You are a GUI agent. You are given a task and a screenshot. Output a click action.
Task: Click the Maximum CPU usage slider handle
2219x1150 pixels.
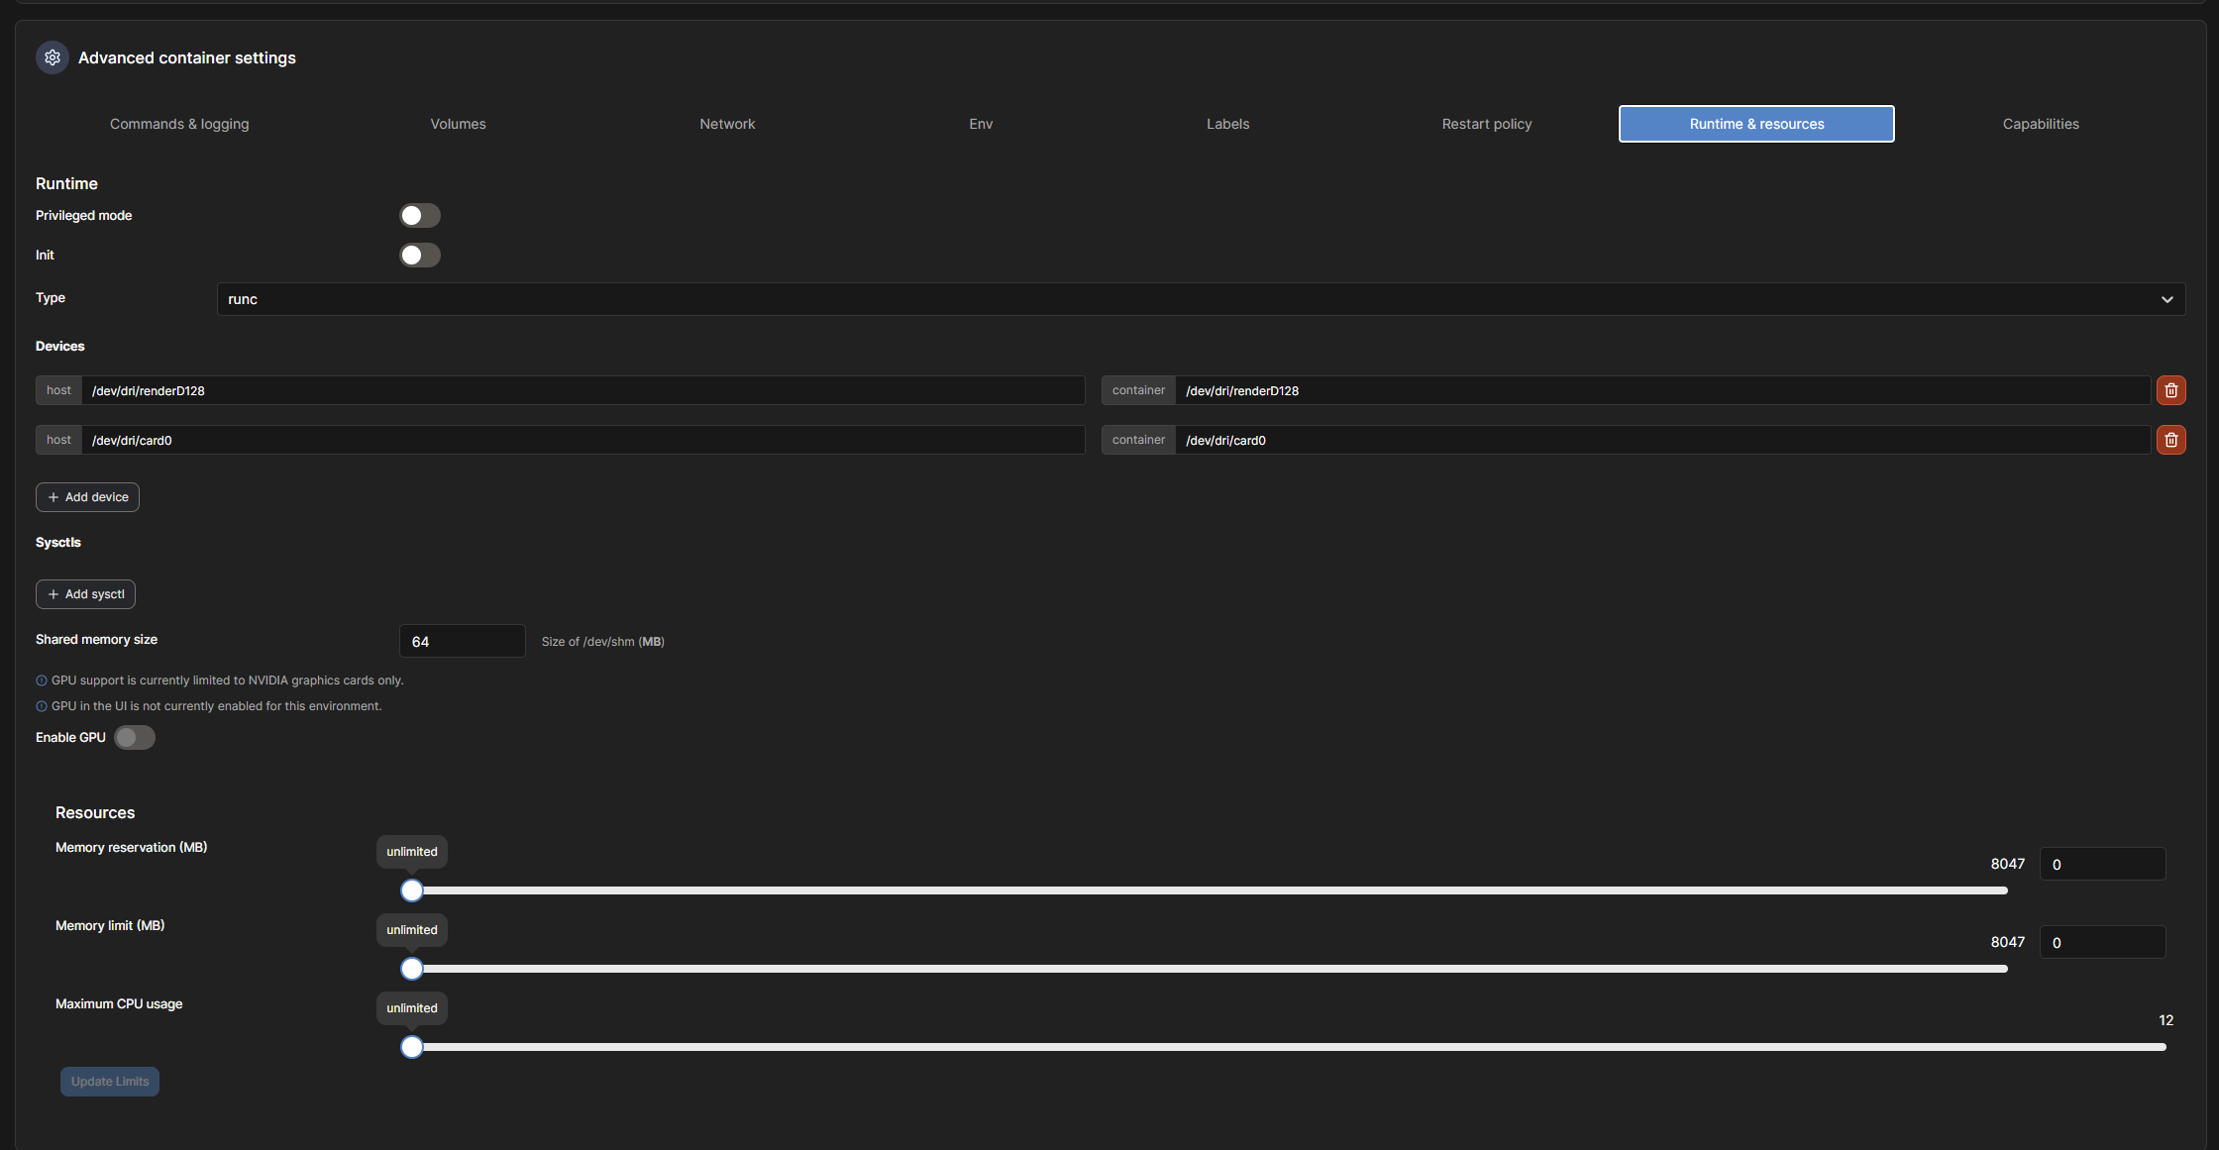(x=412, y=1047)
